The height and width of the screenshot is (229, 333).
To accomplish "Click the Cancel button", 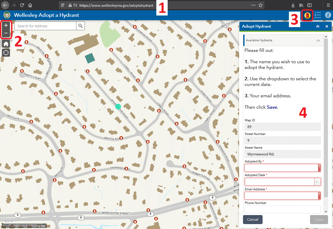I will click(x=253, y=219).
